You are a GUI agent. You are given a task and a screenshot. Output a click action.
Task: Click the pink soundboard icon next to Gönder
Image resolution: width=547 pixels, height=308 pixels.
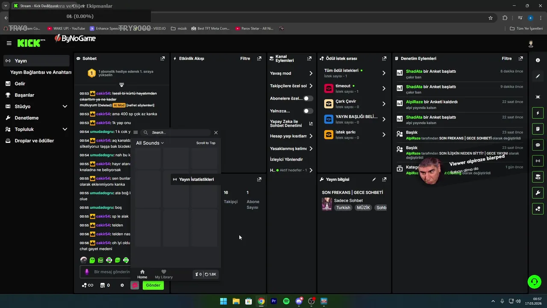[x=135, y=285]
